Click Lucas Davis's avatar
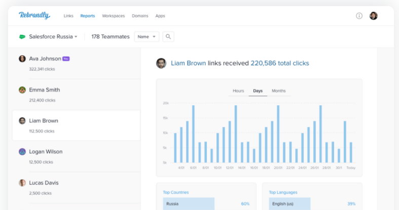The width and height of the screenshot is (399, 210). pos(22,183)
